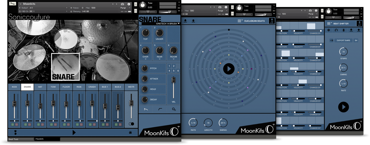Expand the arrow under OVER mic

145,59
